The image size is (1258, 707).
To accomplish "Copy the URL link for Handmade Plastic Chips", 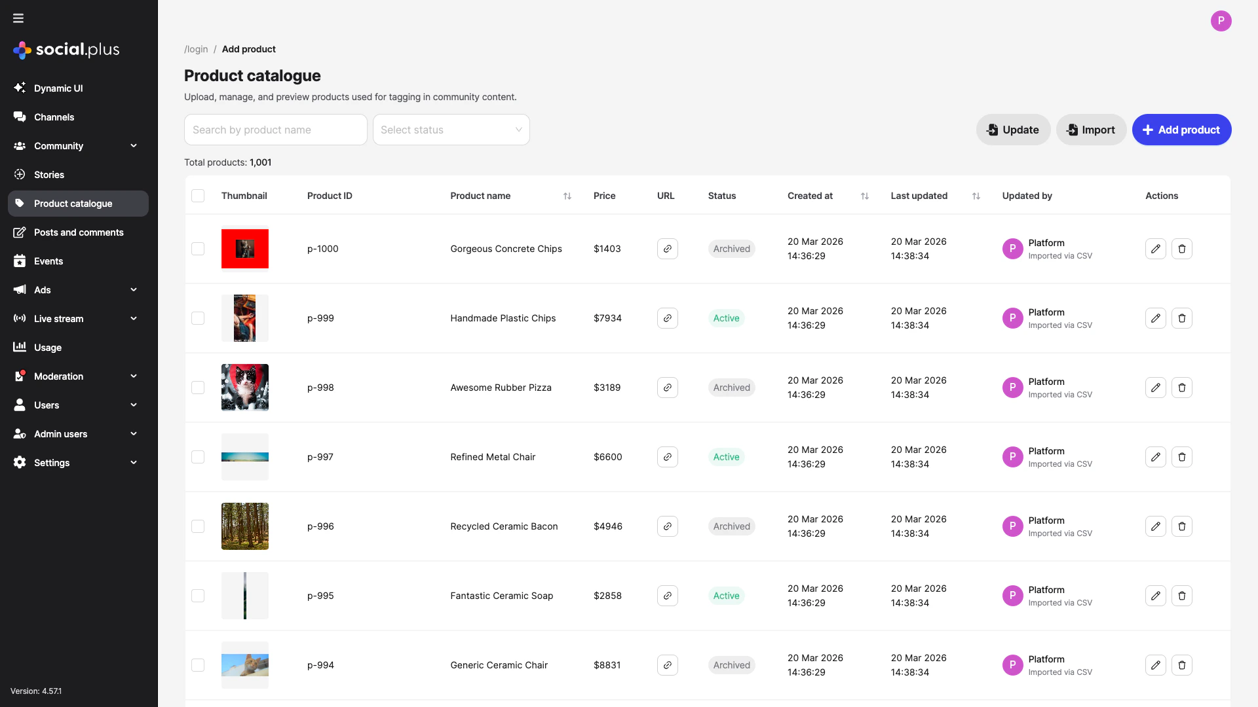I will pos(667,318).
